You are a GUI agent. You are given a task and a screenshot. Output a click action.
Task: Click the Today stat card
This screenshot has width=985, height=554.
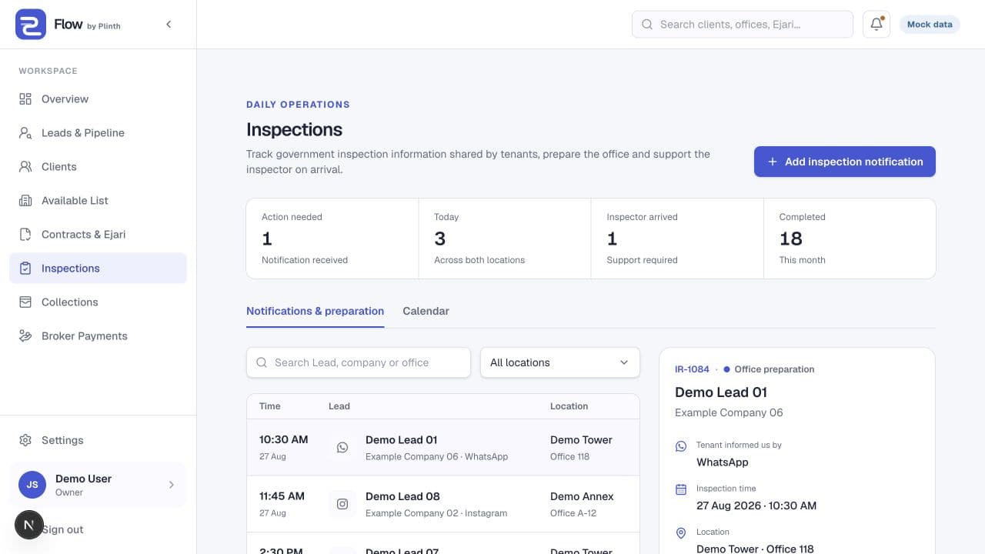pos(505,239)
